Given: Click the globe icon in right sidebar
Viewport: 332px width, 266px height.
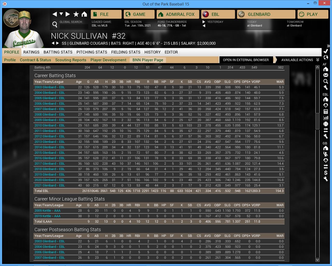Looking at the screenshot, I should coord(326,57).
